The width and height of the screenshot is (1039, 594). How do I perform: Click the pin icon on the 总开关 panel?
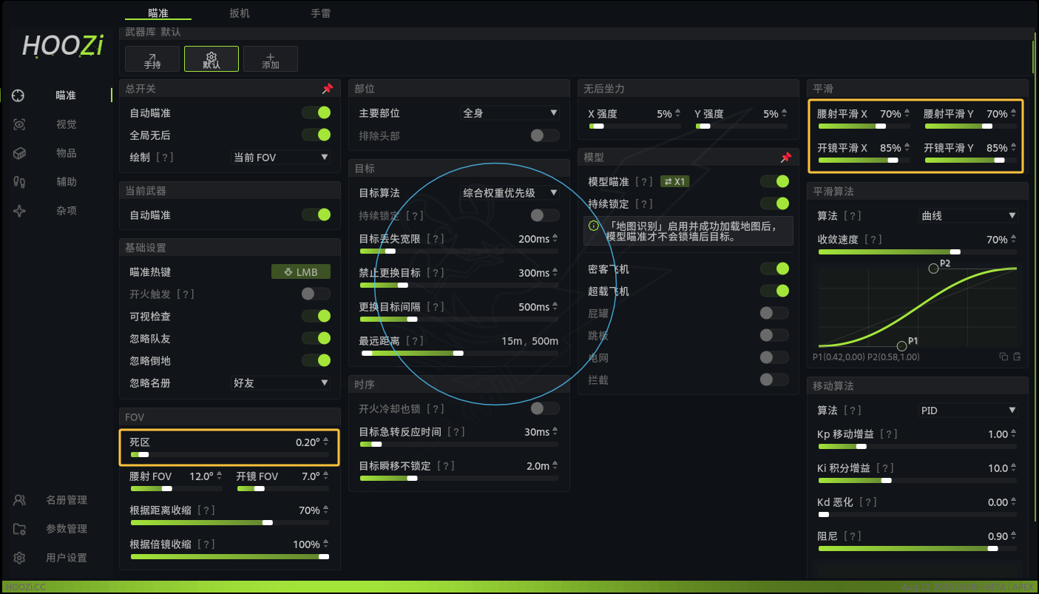[328, 89]
